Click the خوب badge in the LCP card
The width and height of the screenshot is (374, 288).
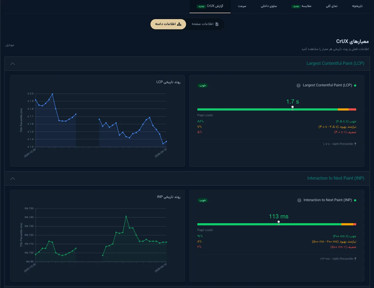click(x=203, y=86)
